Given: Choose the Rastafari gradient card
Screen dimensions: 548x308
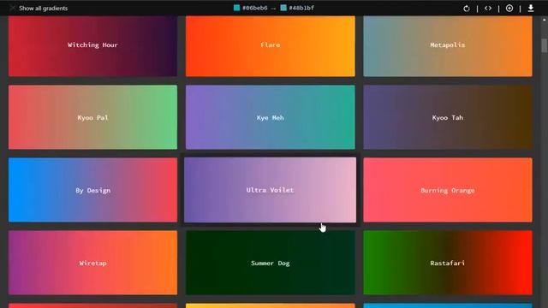Looking at the screenshot, I should coord(448,263).
